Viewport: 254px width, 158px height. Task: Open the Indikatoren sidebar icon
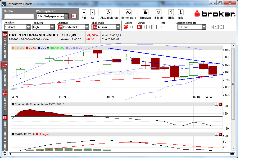[5, 65]
